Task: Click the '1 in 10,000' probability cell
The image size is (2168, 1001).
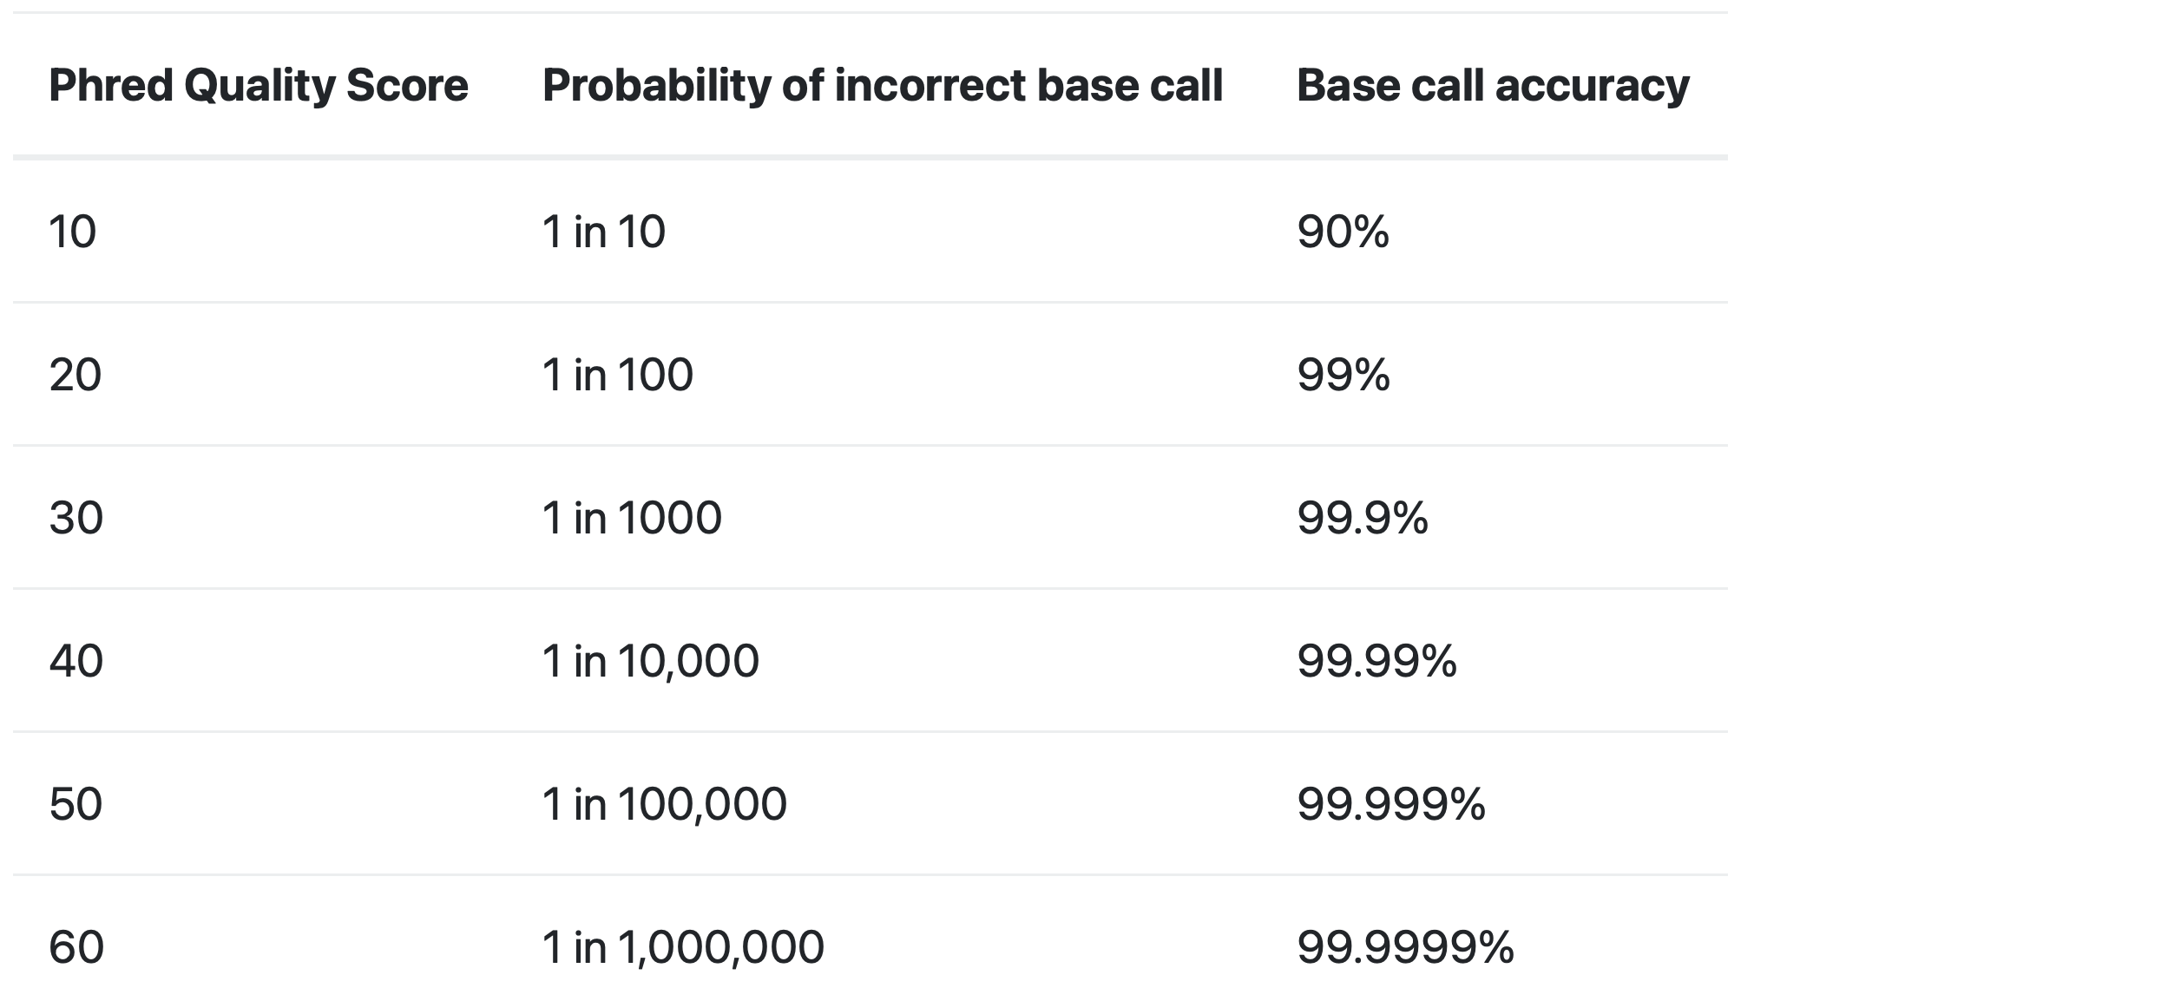Action: (650, 661)
